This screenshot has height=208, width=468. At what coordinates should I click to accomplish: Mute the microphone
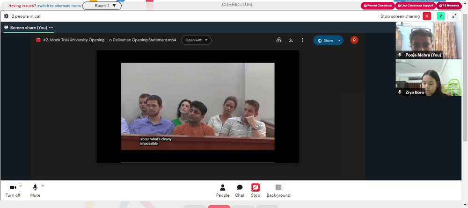tap(35, 191)
